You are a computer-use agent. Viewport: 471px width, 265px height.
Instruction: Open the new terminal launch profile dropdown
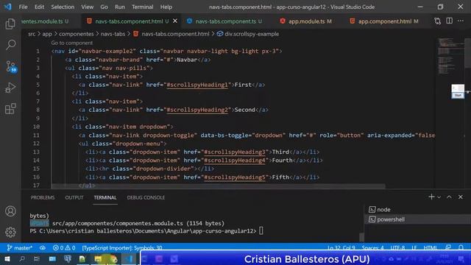tap(439, 197)
